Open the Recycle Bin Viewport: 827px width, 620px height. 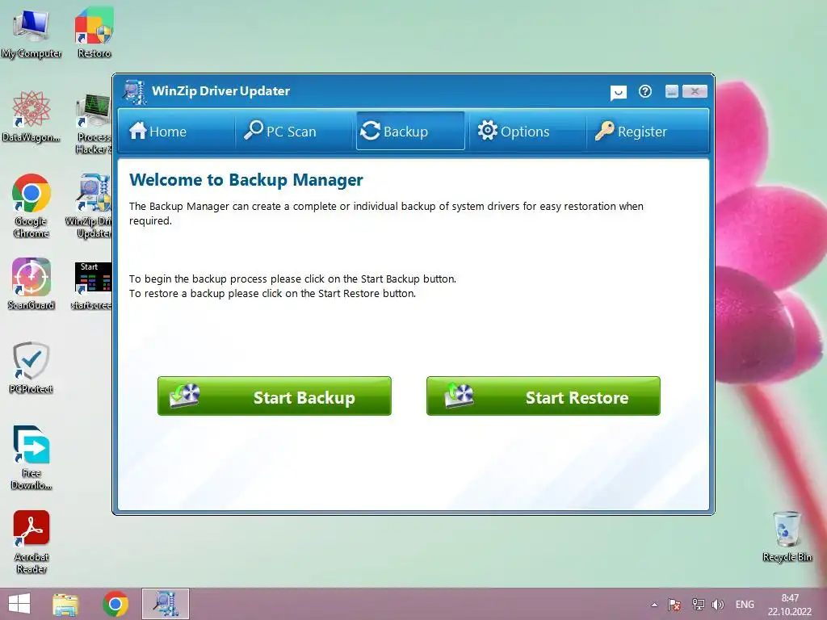(x=787, y=536)
